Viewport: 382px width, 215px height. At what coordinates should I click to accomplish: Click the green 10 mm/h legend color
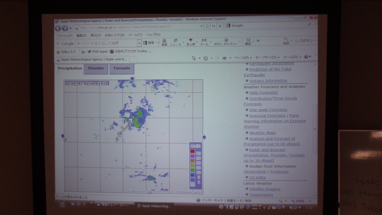(x=192, y=170)
